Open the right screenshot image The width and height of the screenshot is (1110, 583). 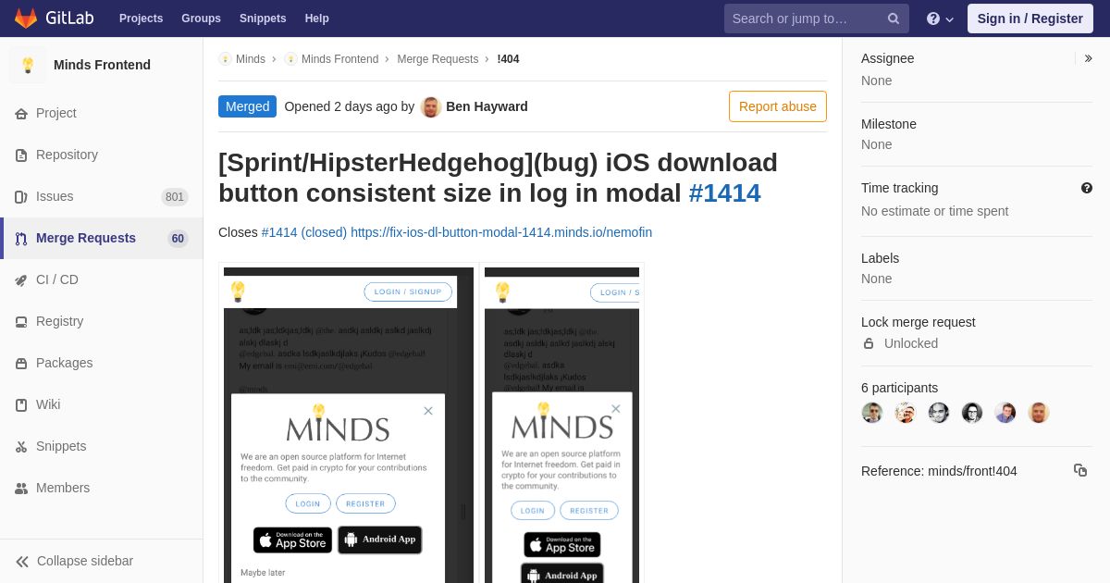click(561, 426)
